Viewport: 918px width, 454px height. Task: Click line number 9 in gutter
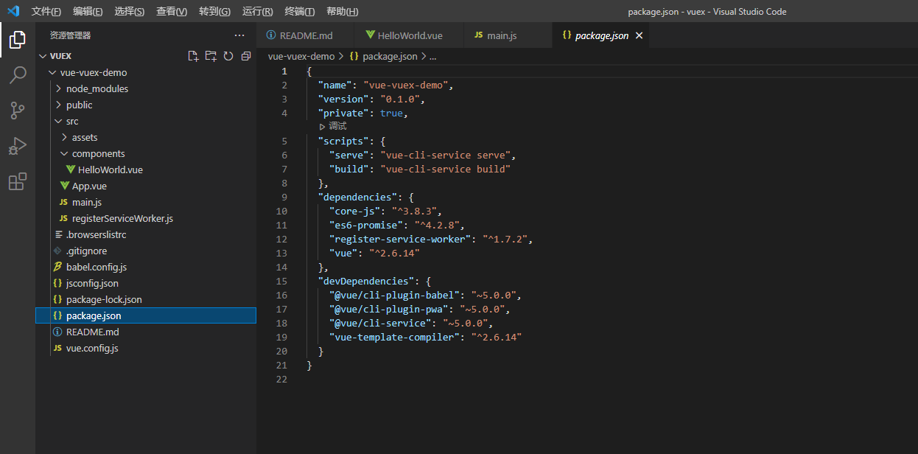pyautogui.click(x=284, y=197)
